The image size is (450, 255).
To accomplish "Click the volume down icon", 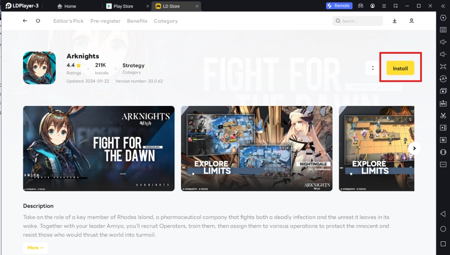I will point(443,54).
